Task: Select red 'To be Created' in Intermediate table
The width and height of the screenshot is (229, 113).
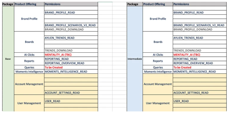Action: click(200, 67)
